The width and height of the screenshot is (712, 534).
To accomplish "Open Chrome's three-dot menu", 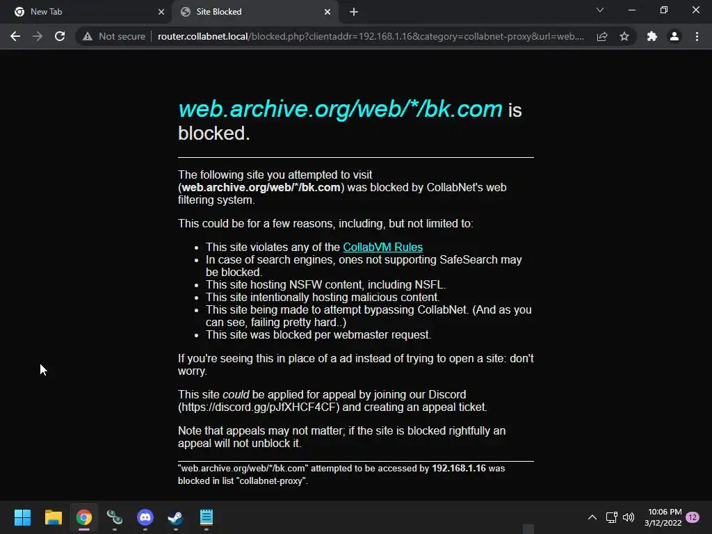I will 697,36.
